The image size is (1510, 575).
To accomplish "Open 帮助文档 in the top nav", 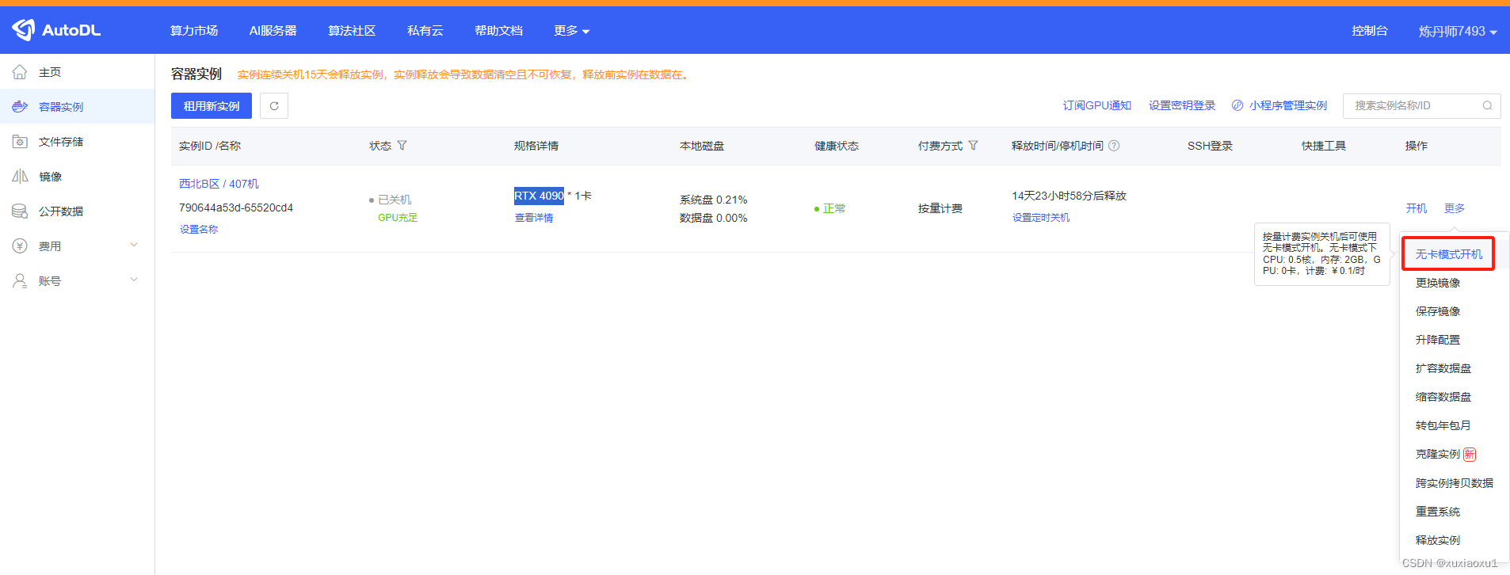I will pos(499,30).
